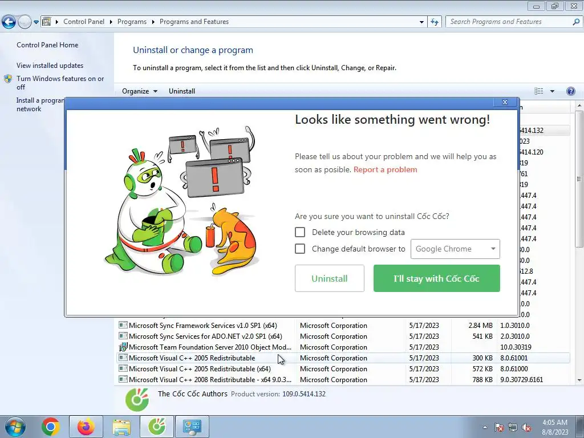
Task: Minimize the Control Panel window
Action: 536,6
